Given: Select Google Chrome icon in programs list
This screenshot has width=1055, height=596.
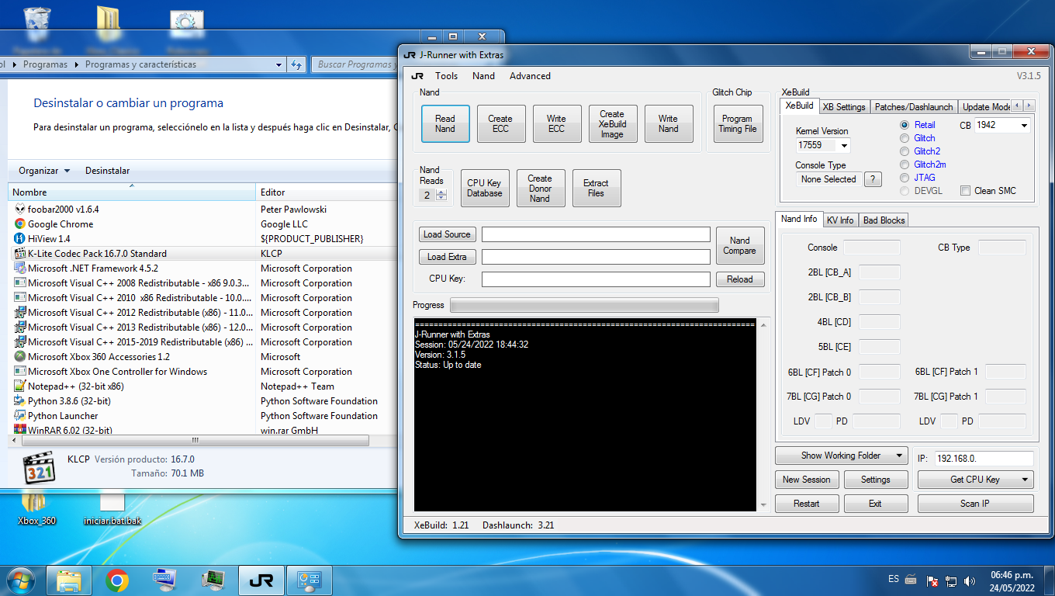Looking at the screenshot, I should pos(20,224).
